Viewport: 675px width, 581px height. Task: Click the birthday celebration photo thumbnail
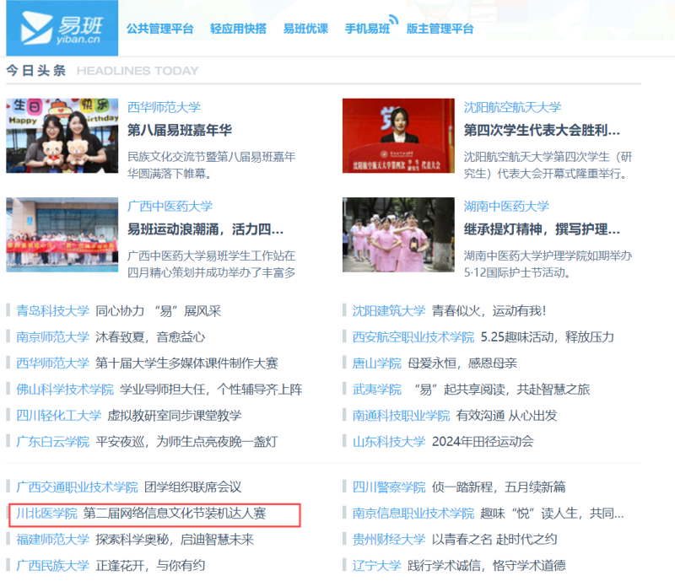[x=61, y=138]
